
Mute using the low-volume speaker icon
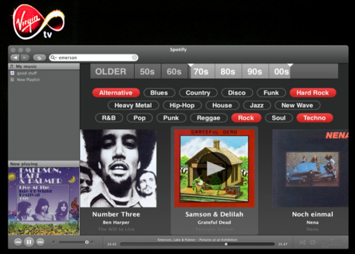tap(54, 242)
